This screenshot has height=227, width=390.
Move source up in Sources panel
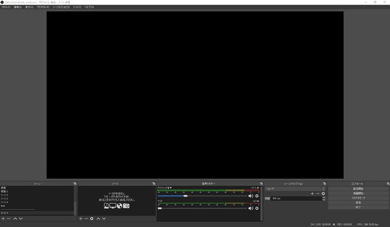pos(98,219)
